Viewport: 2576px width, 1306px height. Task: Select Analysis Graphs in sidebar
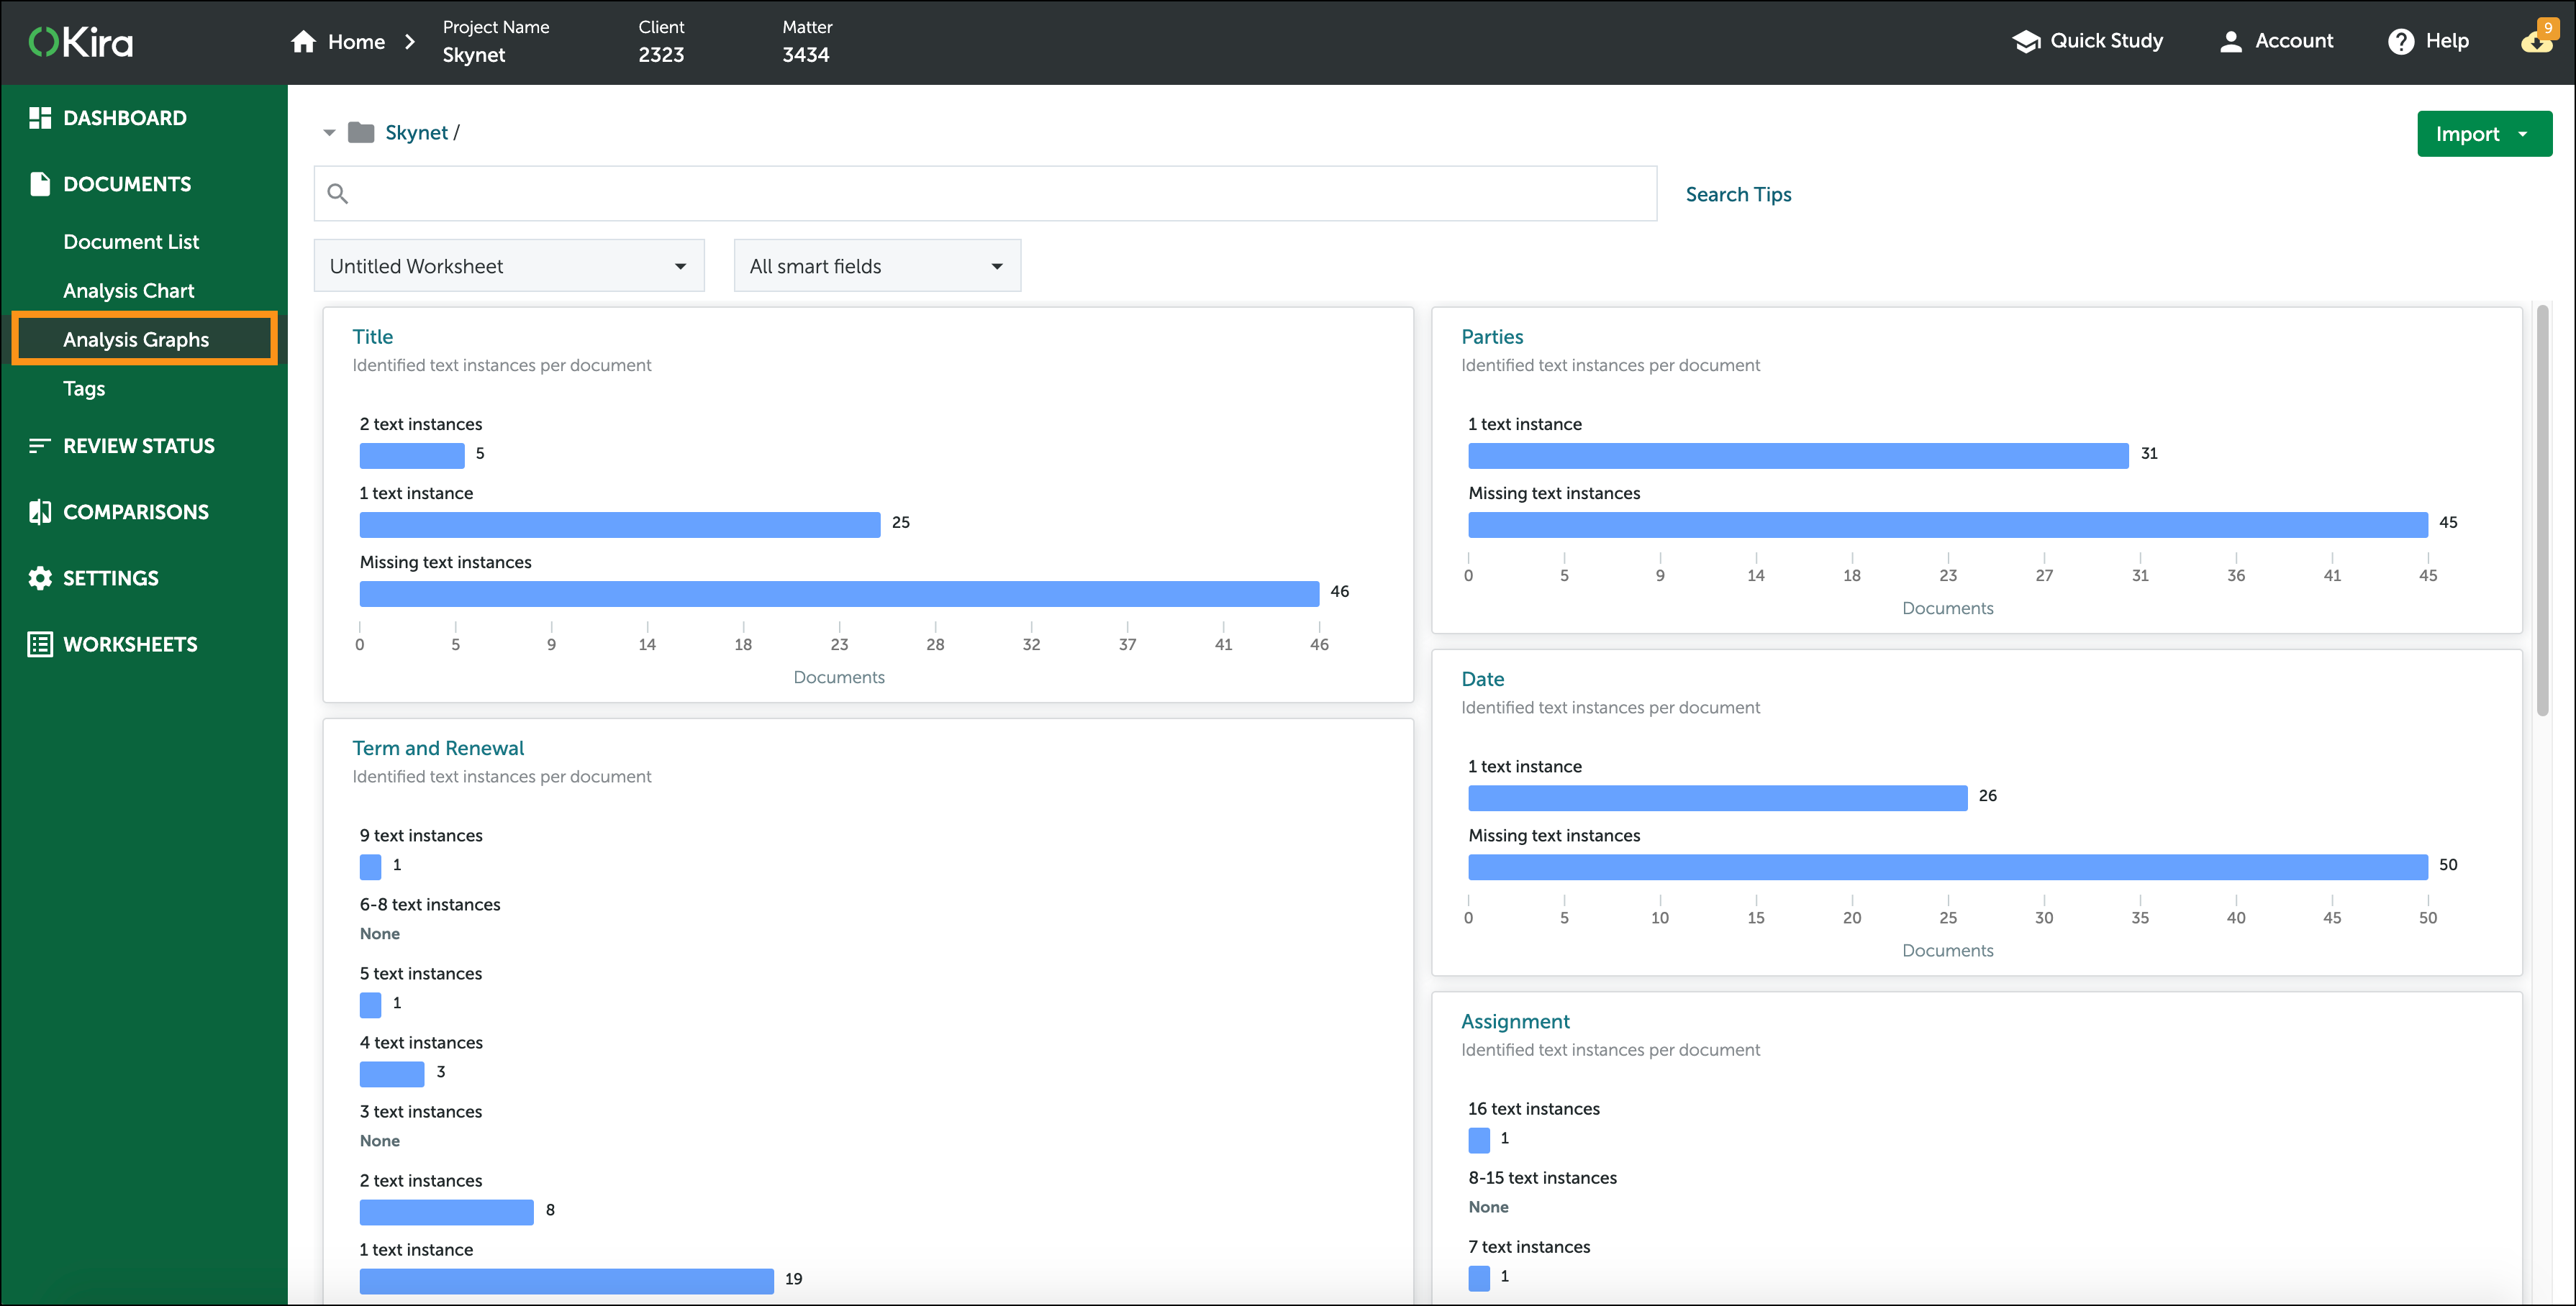point(144,339)
